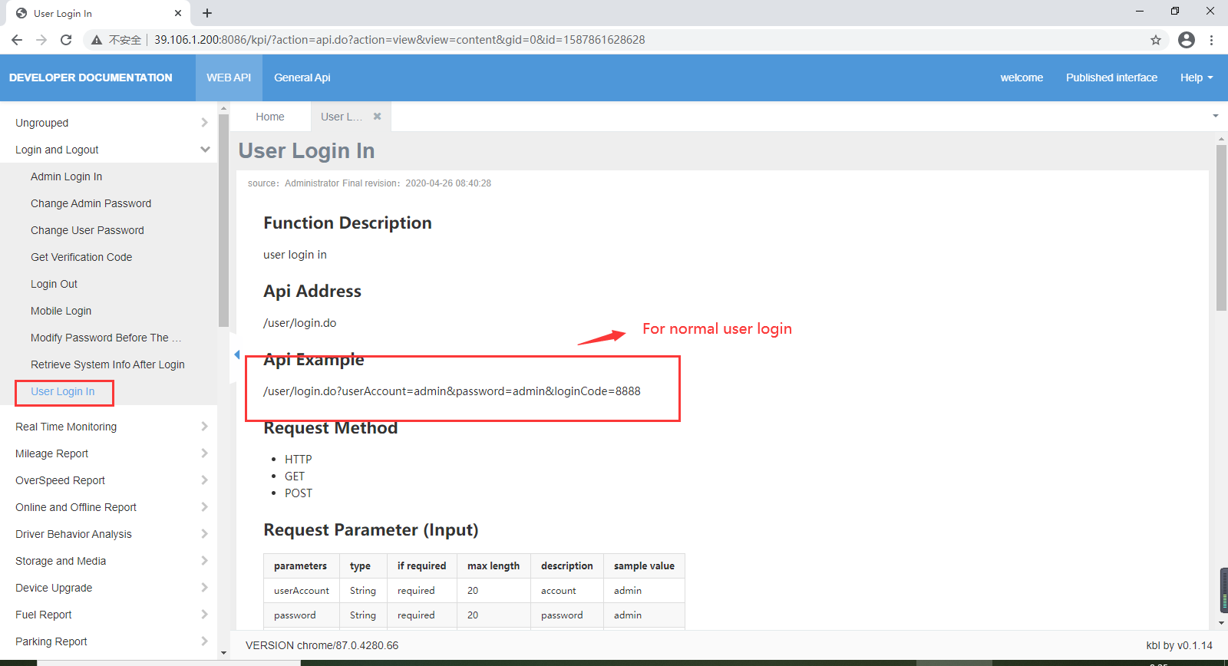Viewport: 1228px width, 666px height.
Task: Click the DEVELOPER DOCUMENTATION title
Action: coord(91,77)
